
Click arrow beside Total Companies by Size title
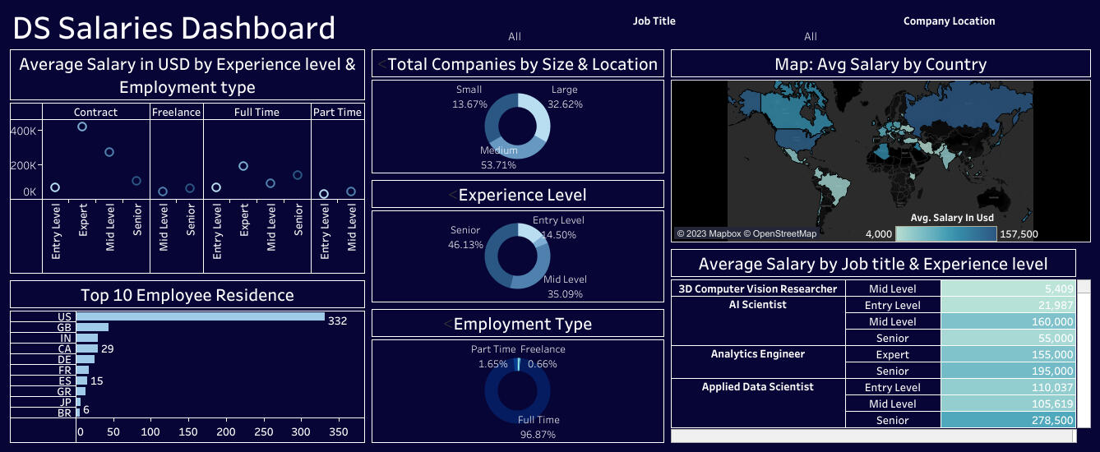click(x=381, y=65)
